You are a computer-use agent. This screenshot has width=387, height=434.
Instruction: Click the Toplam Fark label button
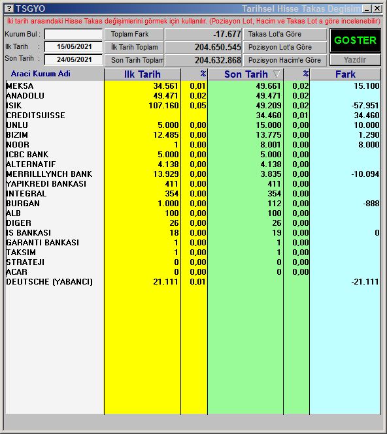tap(134, 34)
